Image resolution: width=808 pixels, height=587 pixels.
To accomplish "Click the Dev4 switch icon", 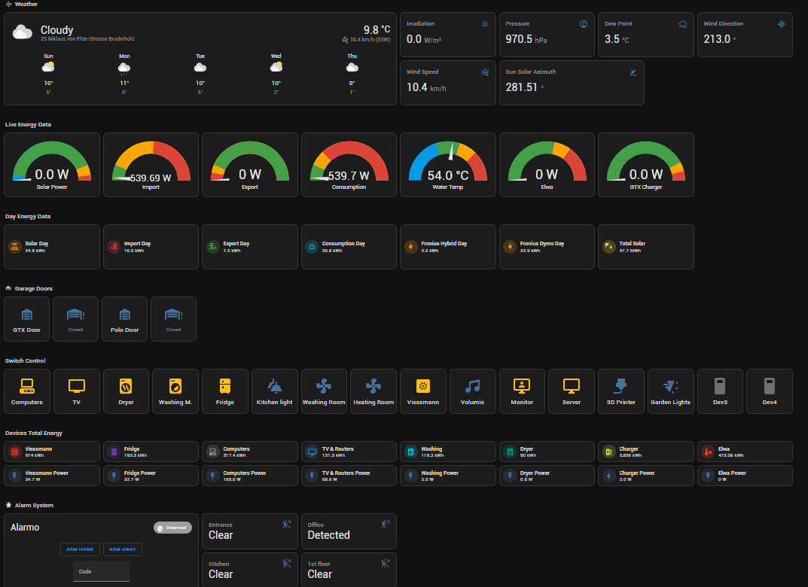I will click(x=770, y=385).
